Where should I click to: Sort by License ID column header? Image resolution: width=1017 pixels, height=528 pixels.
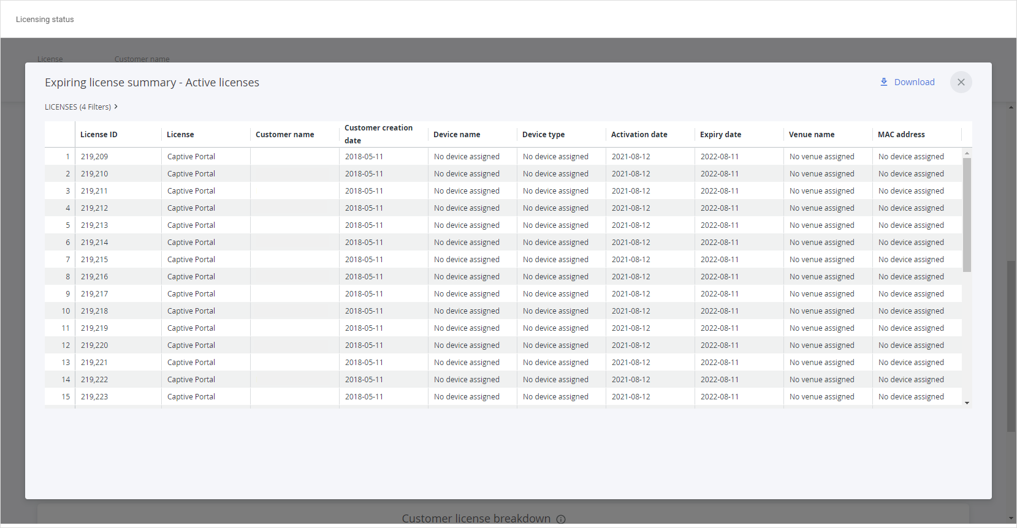click(x=99, y=135)
